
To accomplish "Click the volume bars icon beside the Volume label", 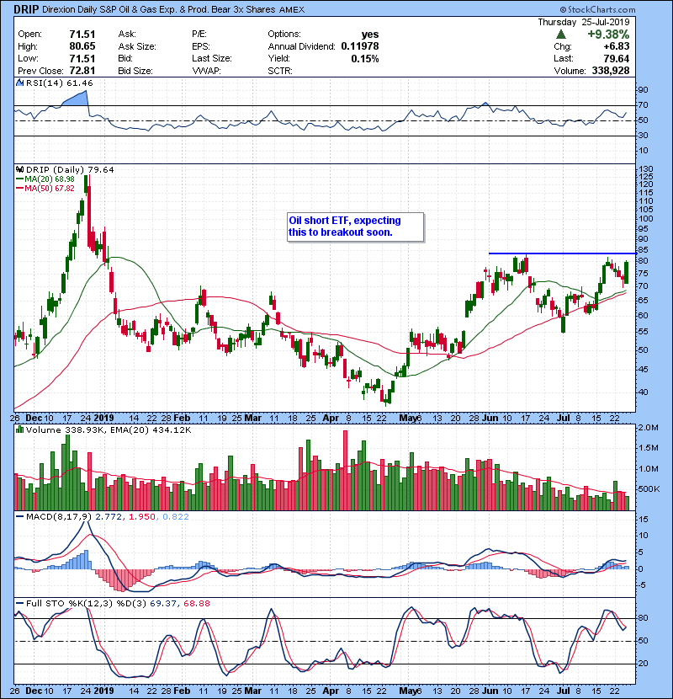I will [x=20, y=430].
